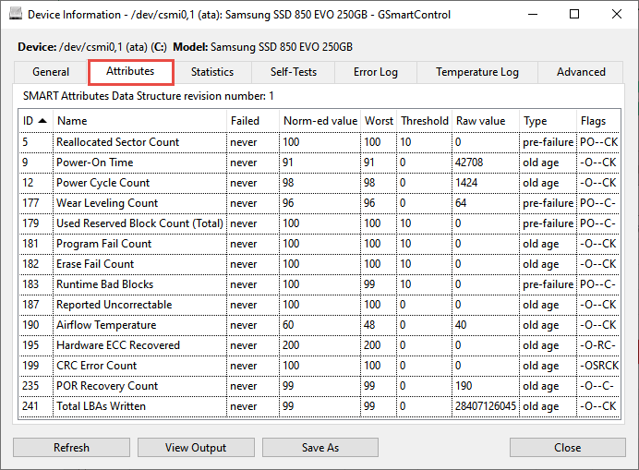The height and width of the screenshot is (470, 639).
Task: Select the Airflow Temperature attribute
Action: [x=319, y=325]
